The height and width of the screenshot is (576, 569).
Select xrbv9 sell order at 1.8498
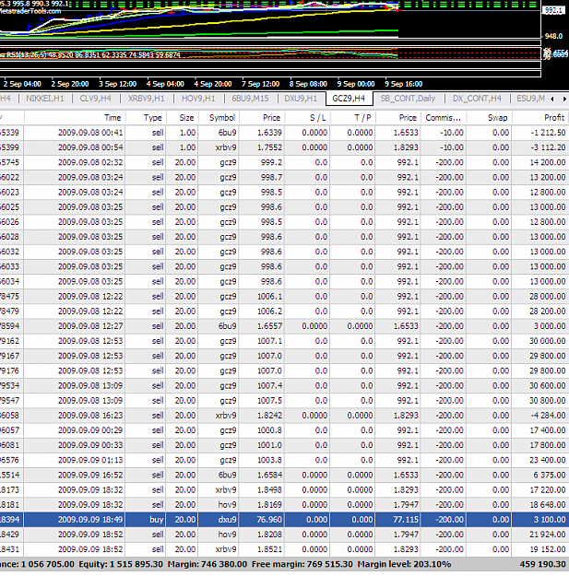[x=284, y=489]
